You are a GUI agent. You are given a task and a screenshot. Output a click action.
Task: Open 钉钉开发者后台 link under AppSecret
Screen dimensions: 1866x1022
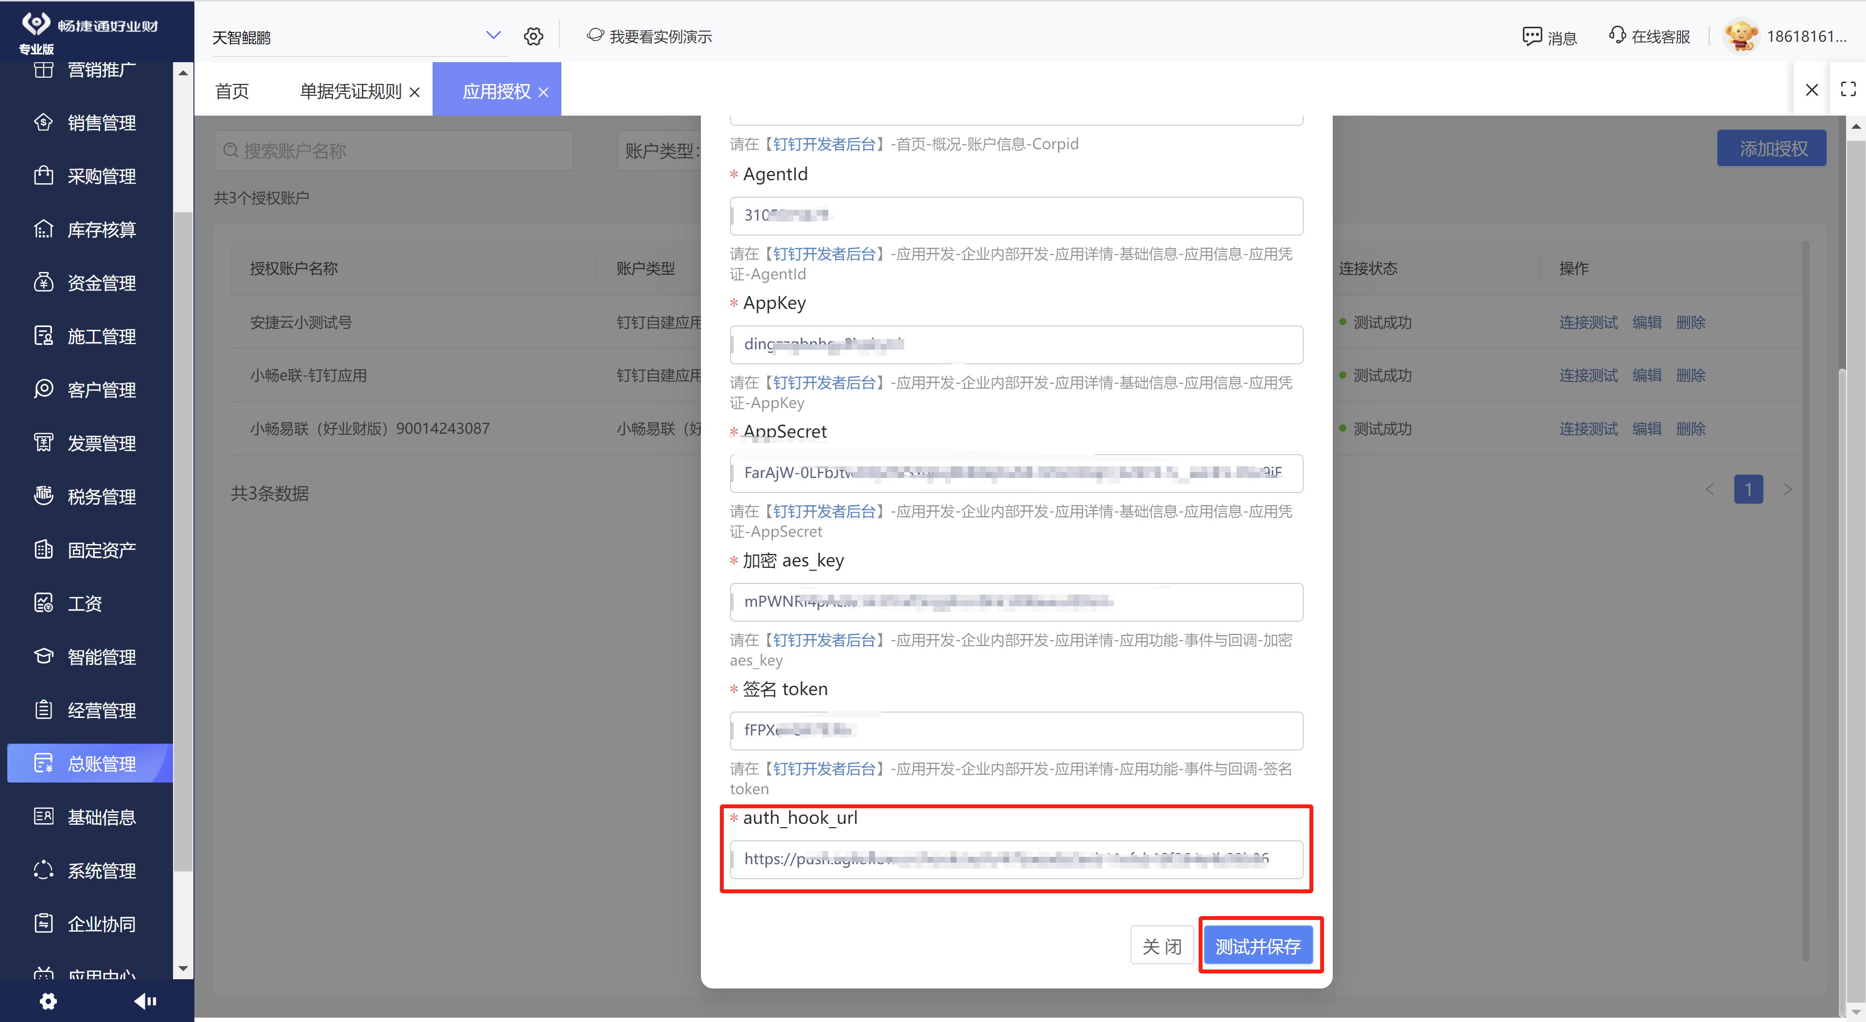tap(824, 511)
